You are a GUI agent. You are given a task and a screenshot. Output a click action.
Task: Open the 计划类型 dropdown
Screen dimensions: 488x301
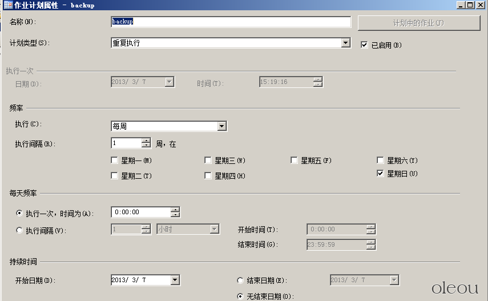[x=345, y=43]
